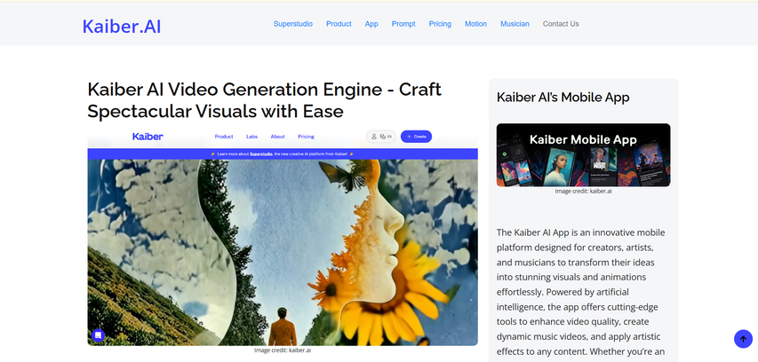
Task: Click the Kaiber.AI site logo
Action: tap(122, 26)
